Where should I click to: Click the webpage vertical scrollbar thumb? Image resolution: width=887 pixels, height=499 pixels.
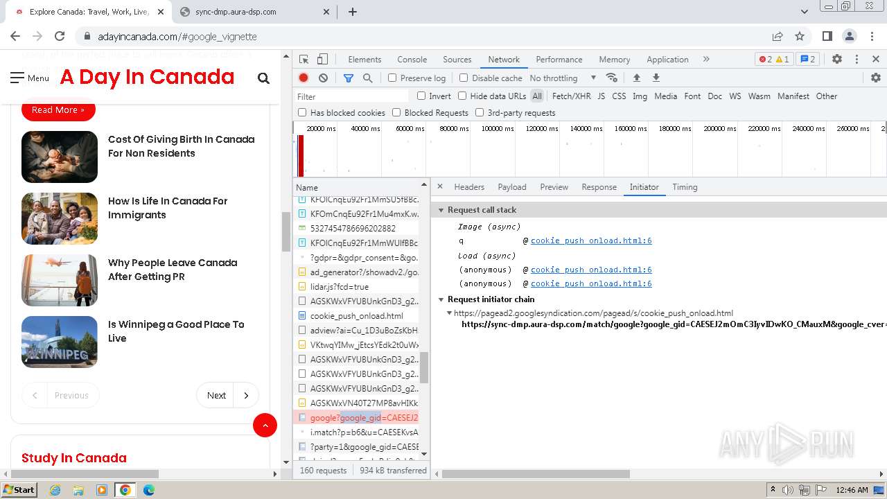point(286,231)
